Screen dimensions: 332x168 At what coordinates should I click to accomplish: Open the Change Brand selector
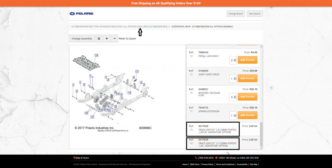[x=235, y=14]
